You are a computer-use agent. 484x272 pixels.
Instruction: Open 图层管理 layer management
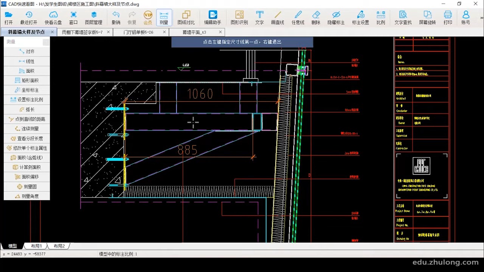pyautogui.click(x=93, y=18)
